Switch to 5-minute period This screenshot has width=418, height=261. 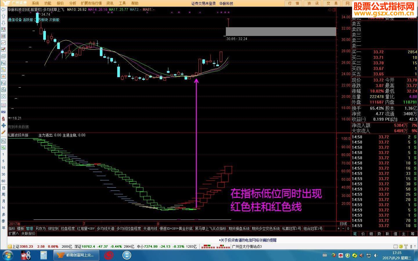3,161
